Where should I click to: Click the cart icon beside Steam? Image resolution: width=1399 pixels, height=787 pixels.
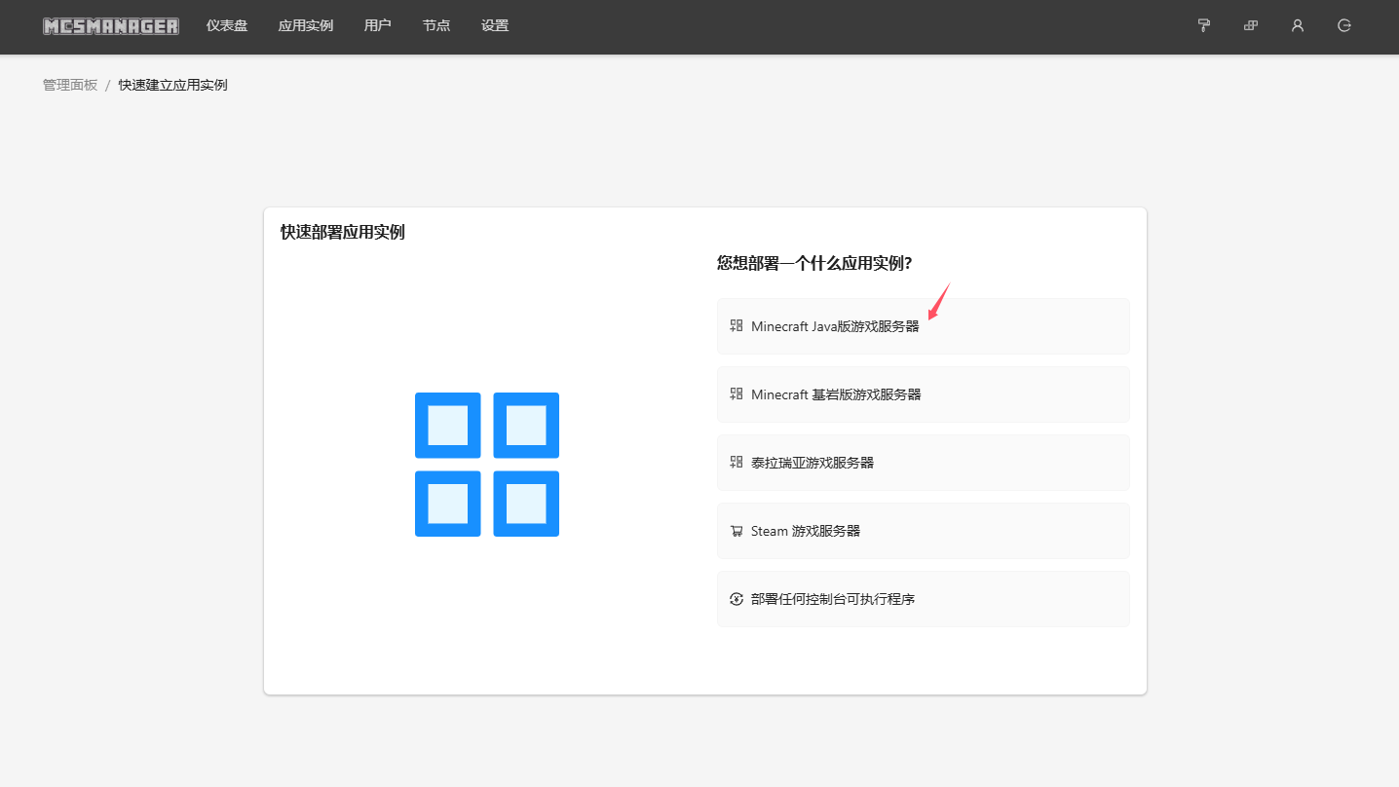[737, 531]
